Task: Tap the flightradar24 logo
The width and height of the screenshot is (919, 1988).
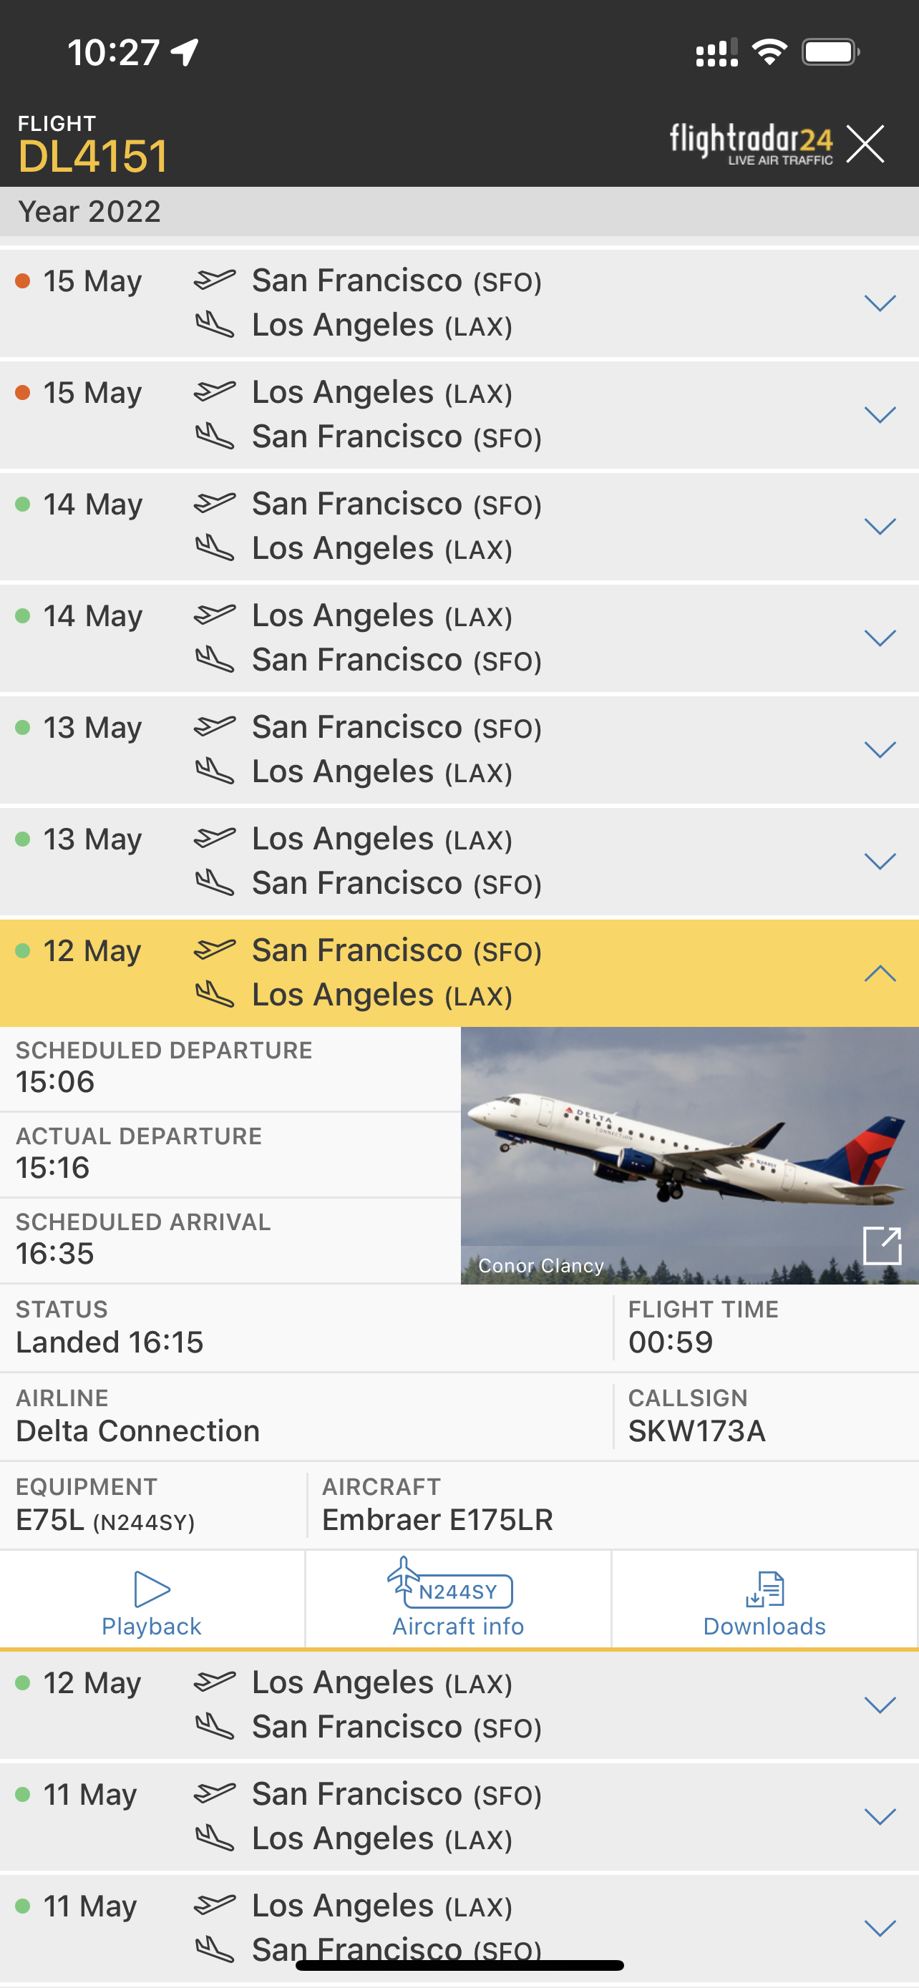Action: 751,144
